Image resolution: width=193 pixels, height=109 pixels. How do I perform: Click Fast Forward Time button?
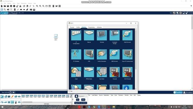[x=14, y=92]
